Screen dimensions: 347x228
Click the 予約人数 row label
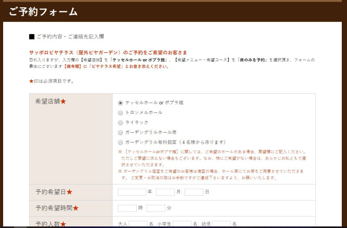[51, 224]
